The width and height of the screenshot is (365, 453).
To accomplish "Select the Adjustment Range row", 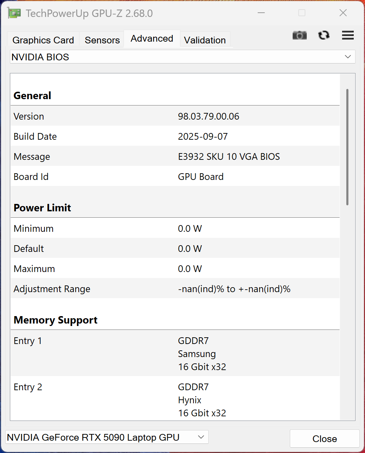I will click(175, 289).
